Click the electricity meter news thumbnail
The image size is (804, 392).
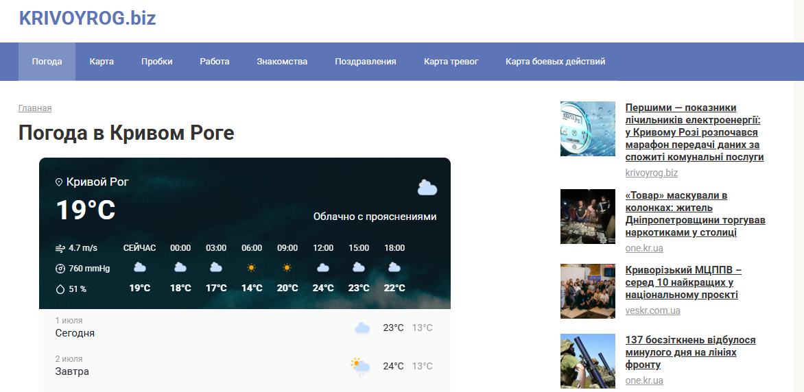588,129
